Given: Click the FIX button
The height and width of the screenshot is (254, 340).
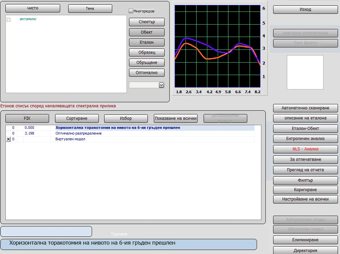Looking at the screenshot, I should click(x=27, y=118).
